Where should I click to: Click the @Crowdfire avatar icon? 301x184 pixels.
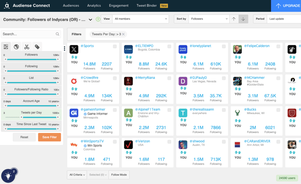coord(74,81)
